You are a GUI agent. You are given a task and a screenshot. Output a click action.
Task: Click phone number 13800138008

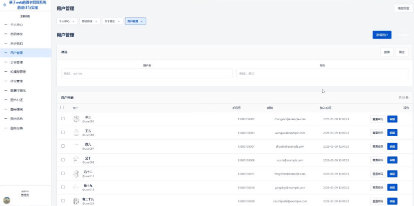pos(246,160)
